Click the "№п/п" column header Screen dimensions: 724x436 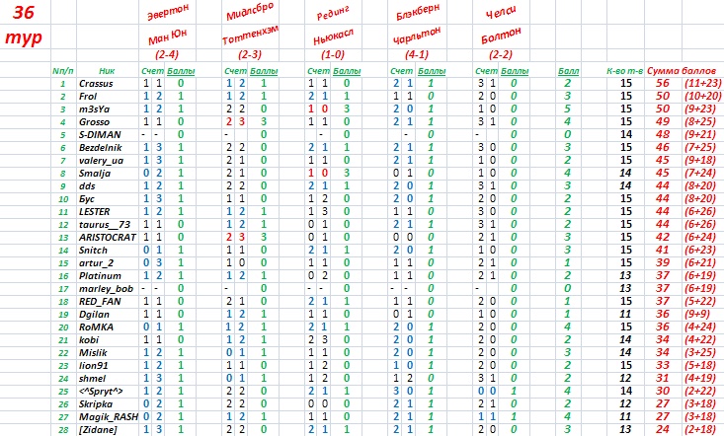62,72
